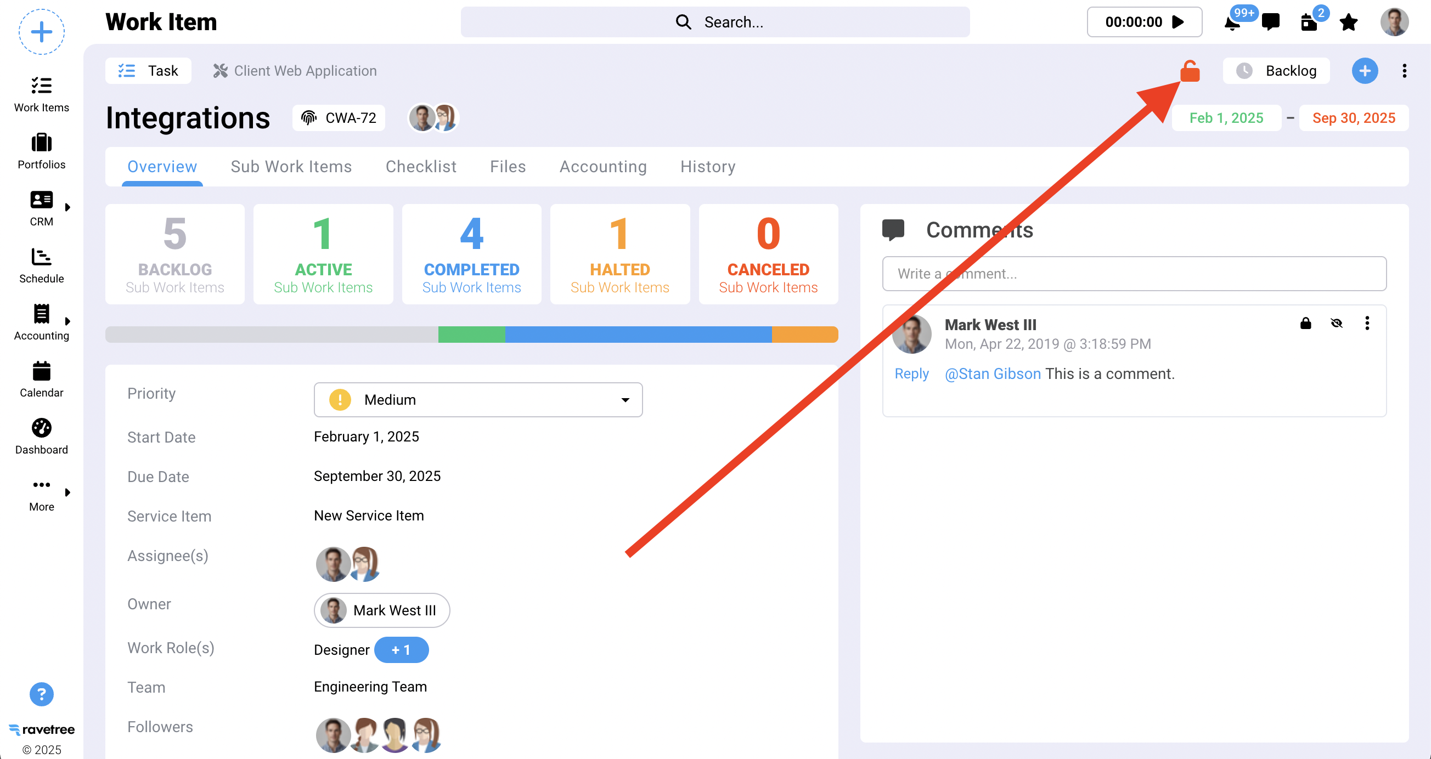The width and height of the screenshot is (1431, 759).
Task: Click the blue help question icon
Action: [41, 694]
